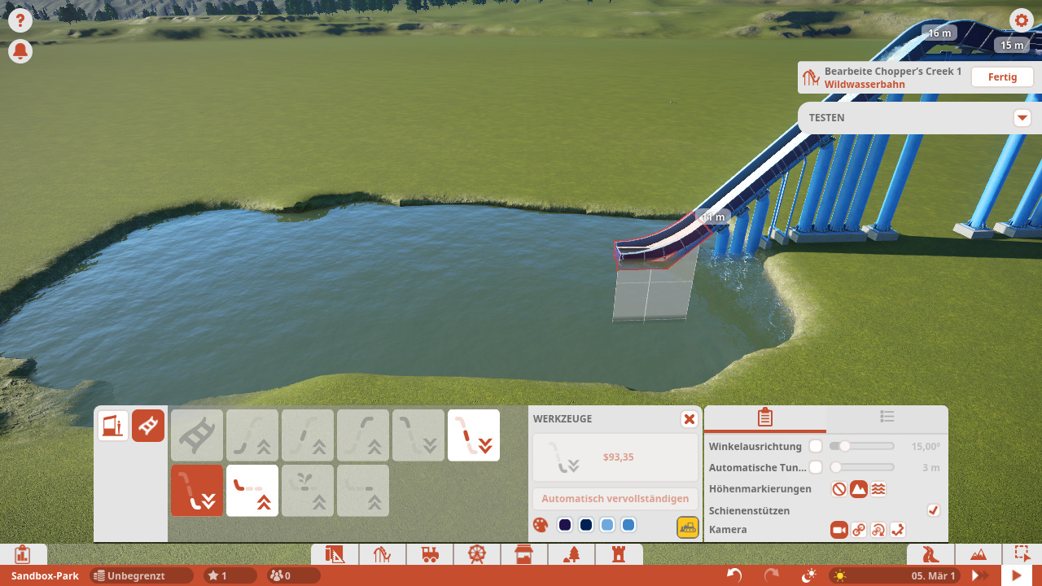
Task: Click the 16 m height marker label
Action: (939, 33)
